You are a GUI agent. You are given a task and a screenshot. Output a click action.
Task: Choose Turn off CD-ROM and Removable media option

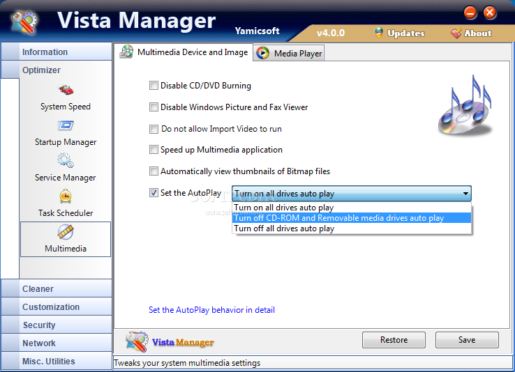point(352,218)
